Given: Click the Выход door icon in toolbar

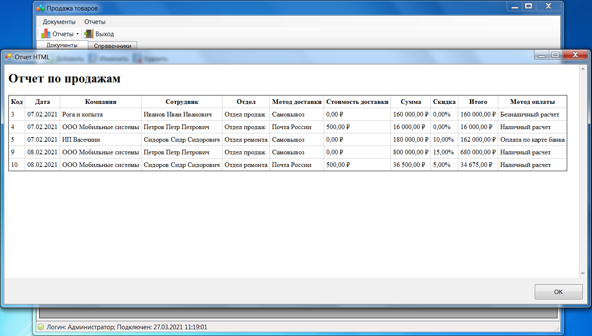Looking at the screenshot, I should coord(89,34).
